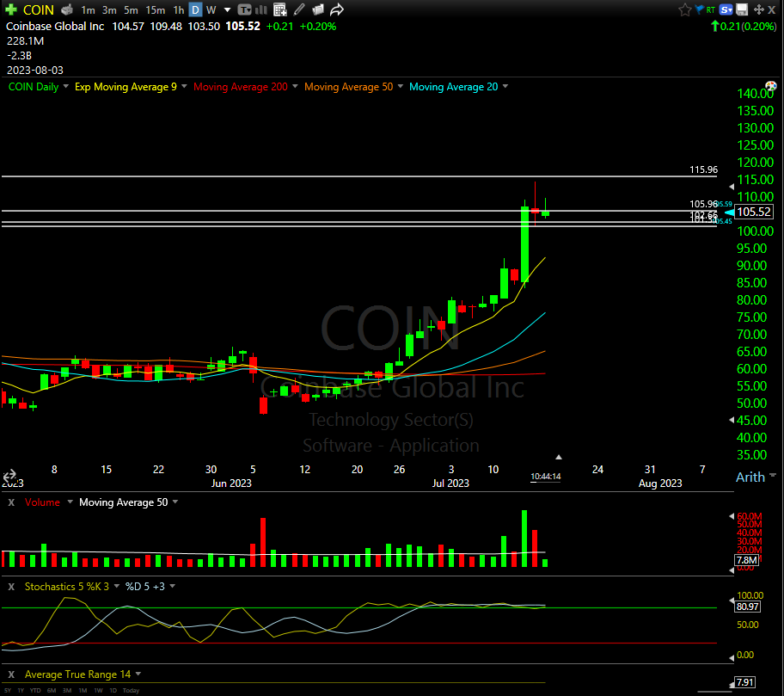The image size is (784, 696).
Task: Expand the Average True Range 14 dropdown
Action: pos(138,674)
